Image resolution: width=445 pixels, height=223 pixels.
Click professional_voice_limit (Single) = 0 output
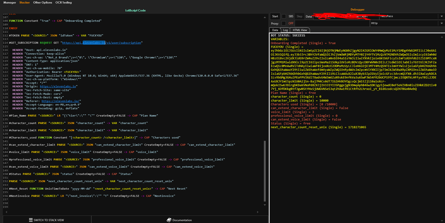coord(304,116)
